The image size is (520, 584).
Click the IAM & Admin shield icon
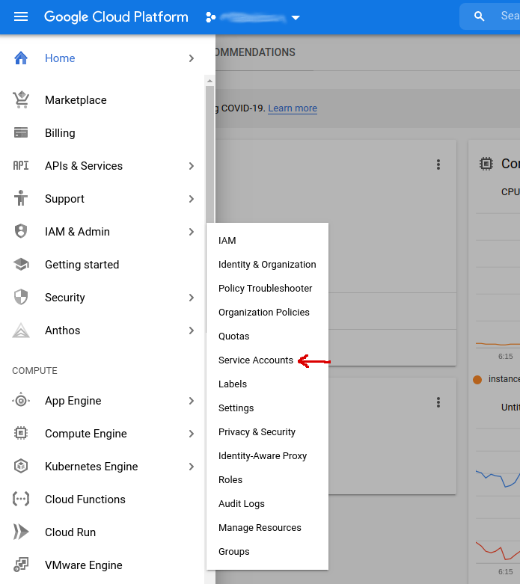tap(21, 231)
